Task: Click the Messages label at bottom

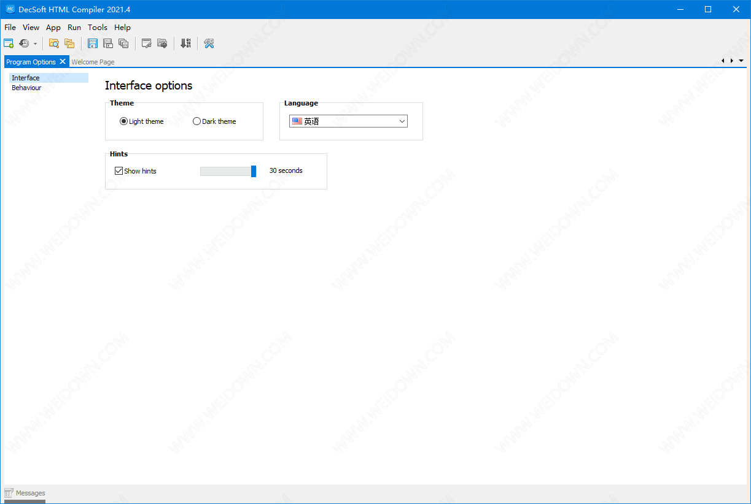Action: click(31, 493)
